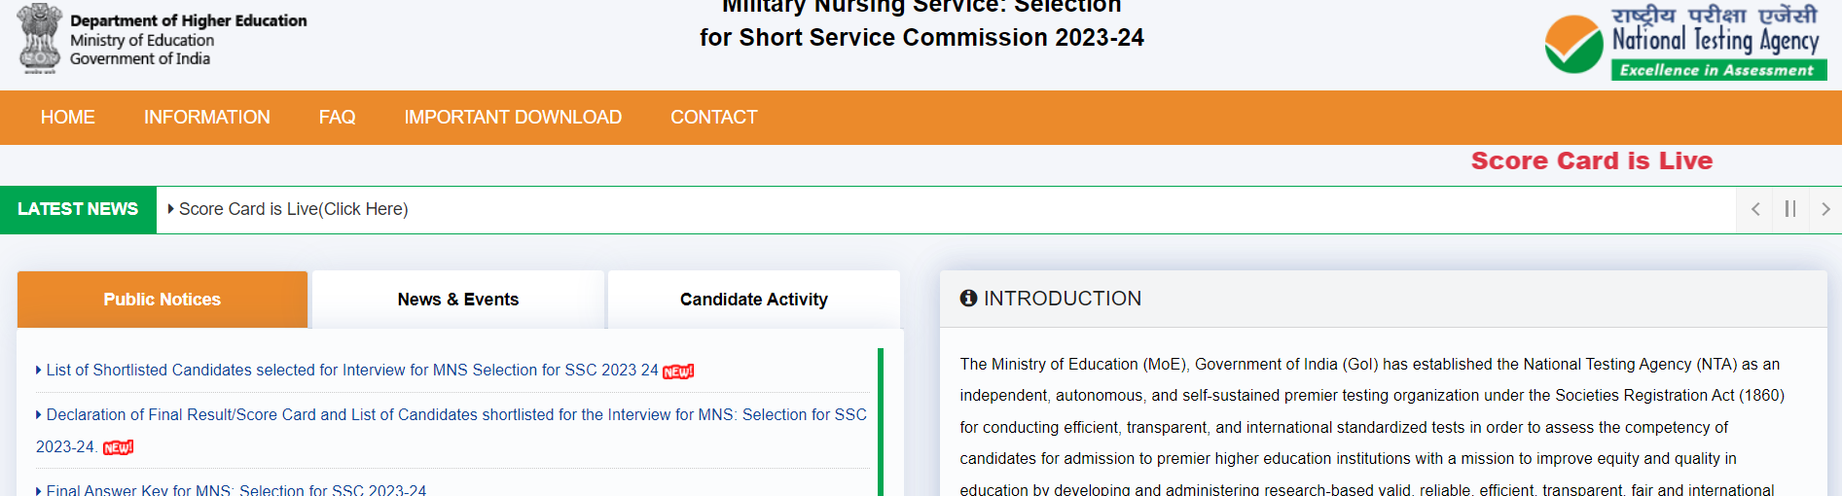Click the next news arrow in ticker
1842x496 pixels.
click(1825, 209)
